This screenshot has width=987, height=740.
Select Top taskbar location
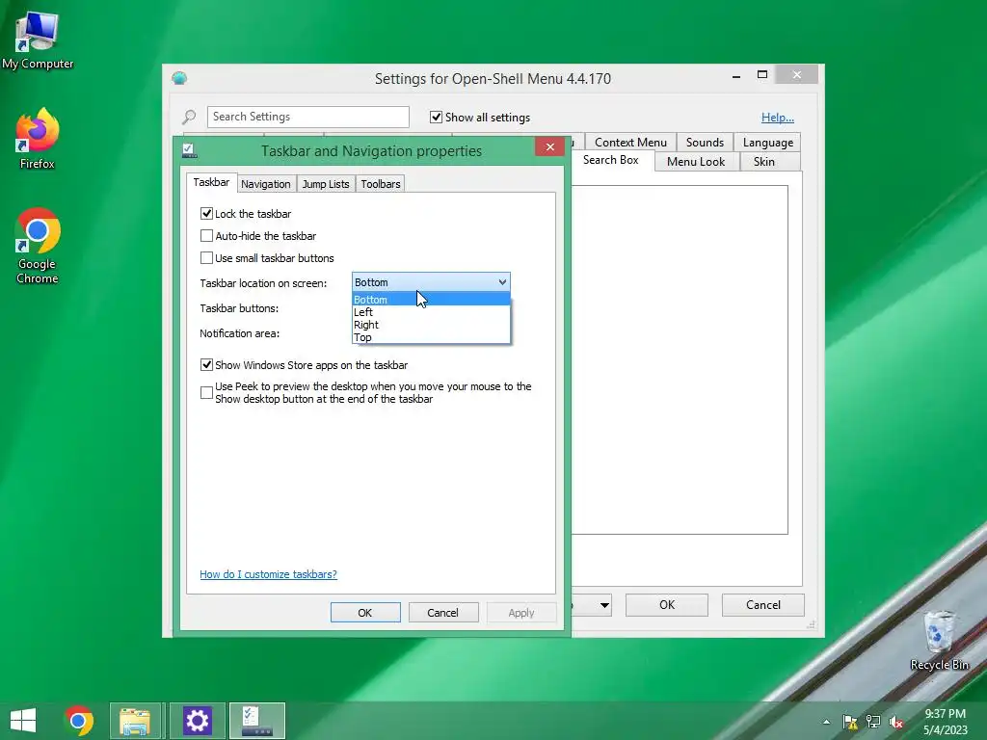(431, 337)
